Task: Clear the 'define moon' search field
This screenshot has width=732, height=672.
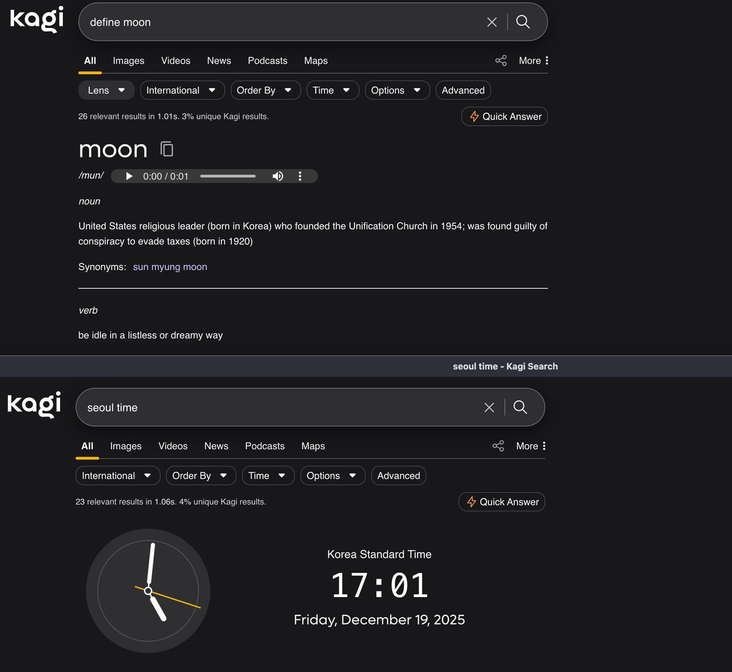Action: (492, 22)
